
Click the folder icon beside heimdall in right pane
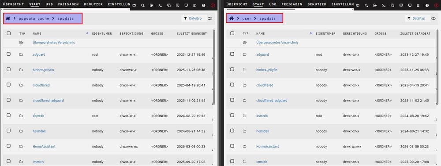245,131
